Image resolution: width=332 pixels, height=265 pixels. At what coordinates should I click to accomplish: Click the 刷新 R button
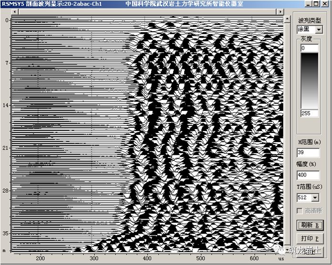(x=310, y=225)
